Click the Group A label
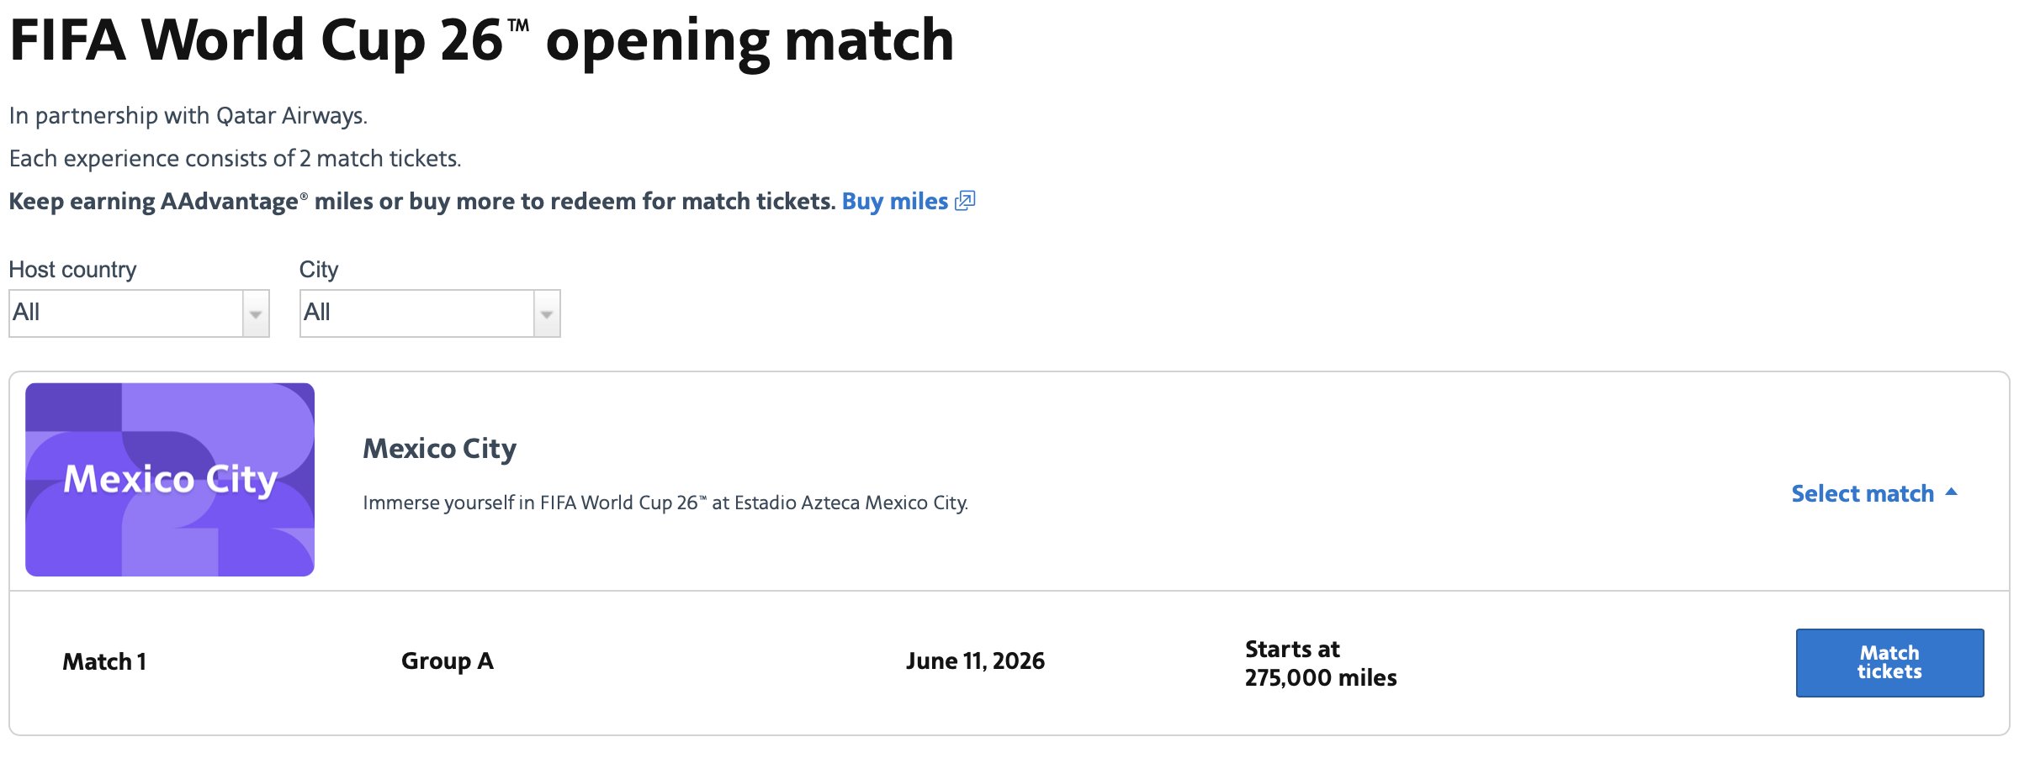 pyautogui.click(x=447, y=661)
